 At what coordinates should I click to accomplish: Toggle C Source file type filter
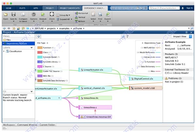[46, 66]
